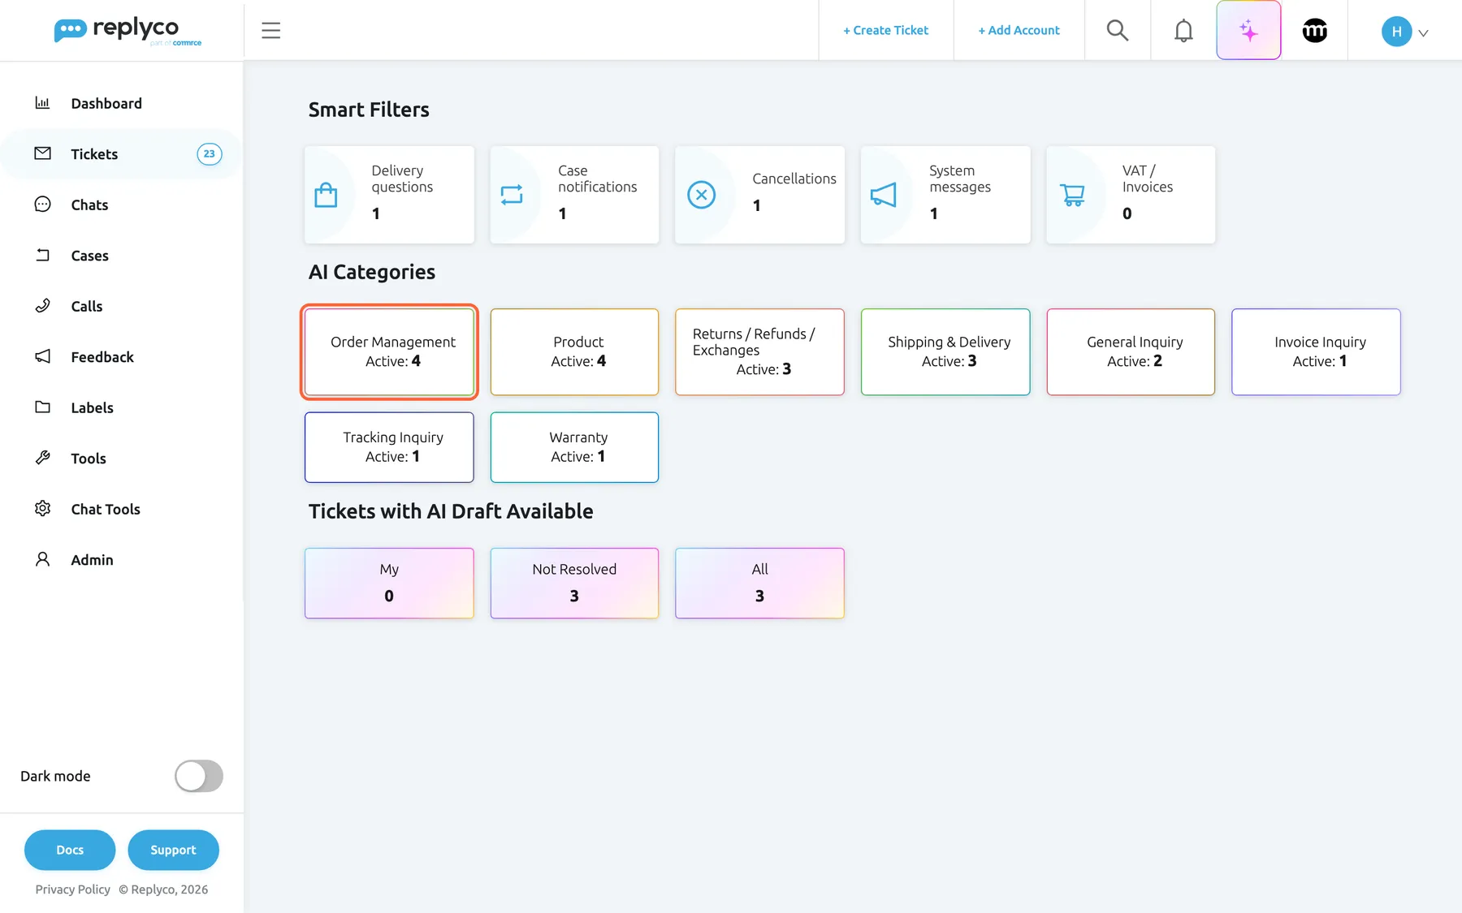Select the Warranty category card
1462x913 pixels.
(574, 447)
